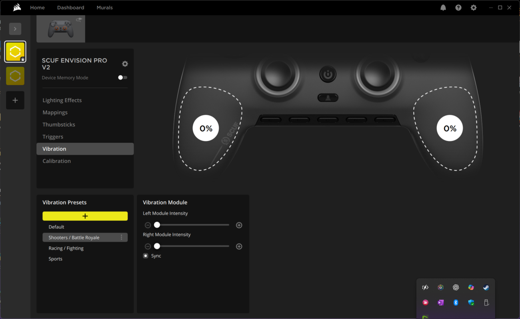This screenshot has height=319, width=520.
Task: Increase Left Module Intensity with plus icon
Action: (239, 225)
